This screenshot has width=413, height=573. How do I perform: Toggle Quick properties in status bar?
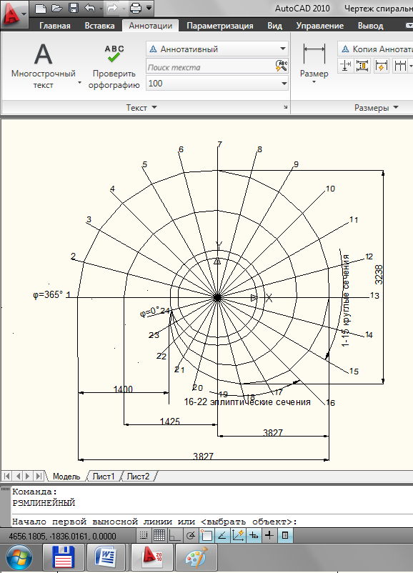[x=285, y=536]
